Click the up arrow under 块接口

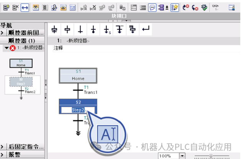(113, 21)
